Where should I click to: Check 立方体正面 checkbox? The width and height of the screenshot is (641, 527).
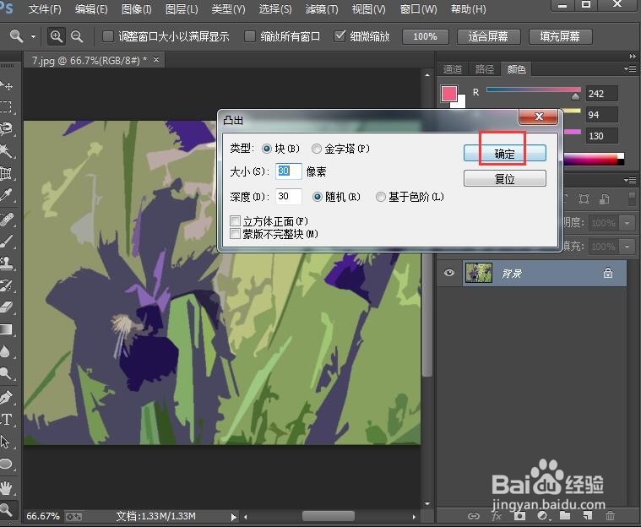click(x=235, y=221)
